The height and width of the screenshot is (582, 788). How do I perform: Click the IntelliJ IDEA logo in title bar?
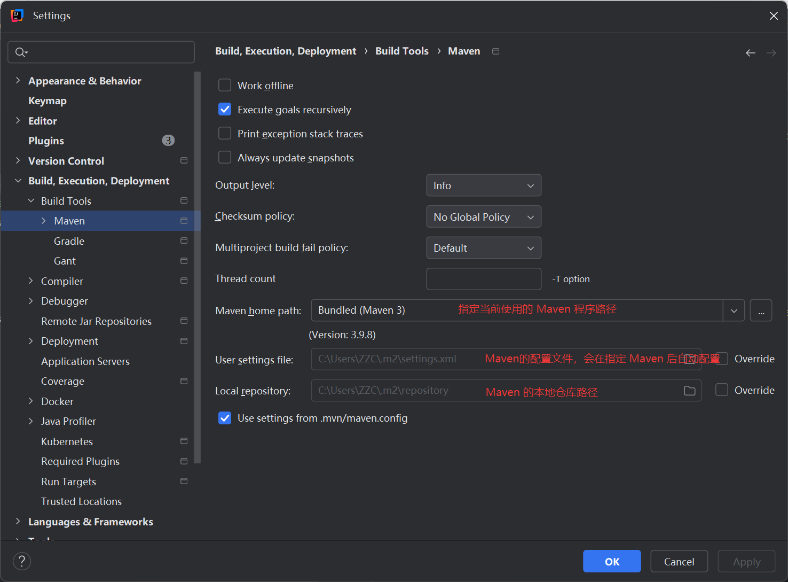[x=17, y=15]
